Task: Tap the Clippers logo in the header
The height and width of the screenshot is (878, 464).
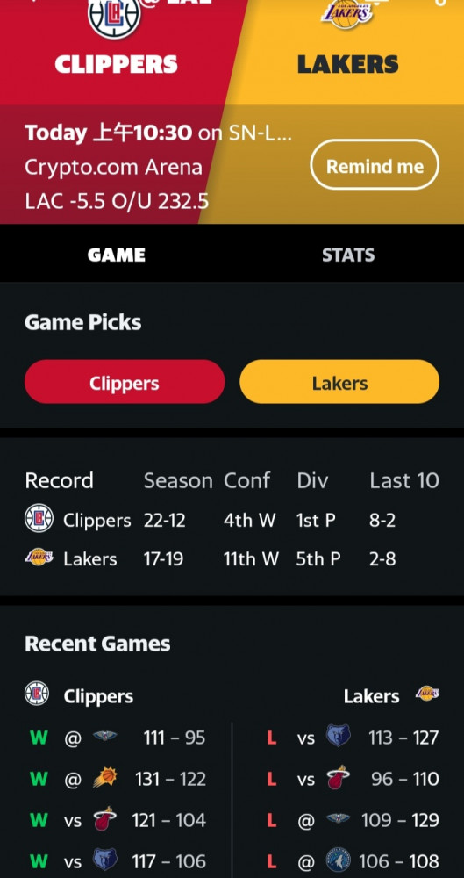Action: 114,18
